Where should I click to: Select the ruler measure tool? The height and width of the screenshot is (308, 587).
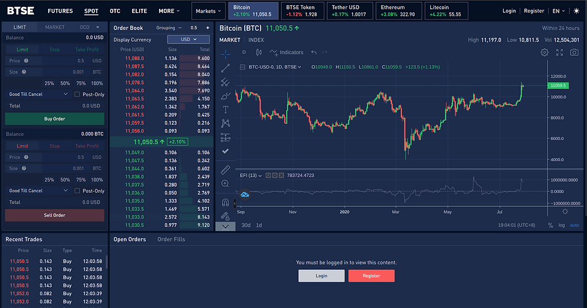225,170
